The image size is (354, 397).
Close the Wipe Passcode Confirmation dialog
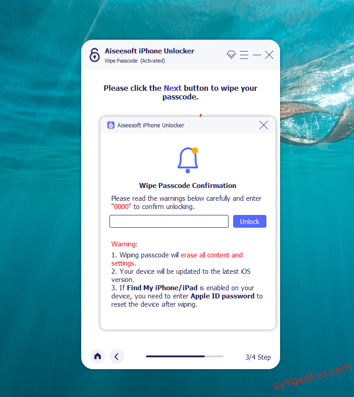click(263, 125)
